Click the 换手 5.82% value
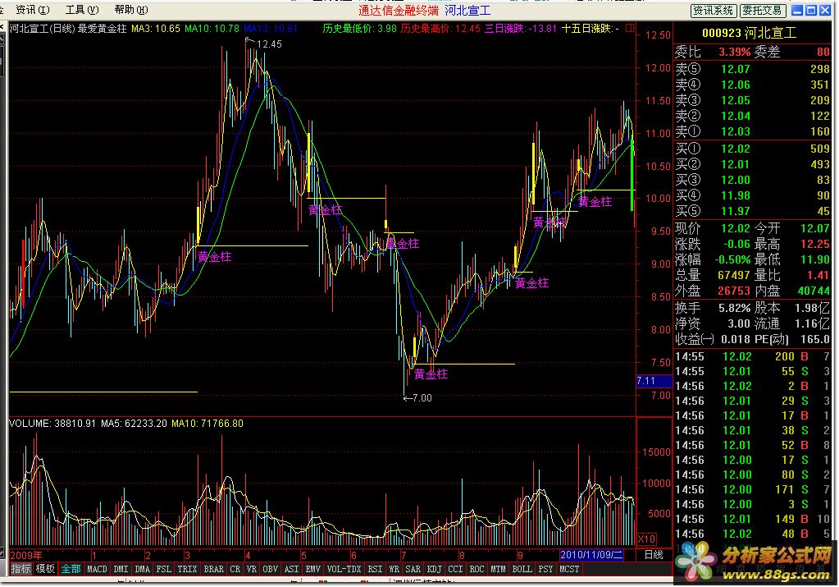The image size is (839, 587). point(735,308)
